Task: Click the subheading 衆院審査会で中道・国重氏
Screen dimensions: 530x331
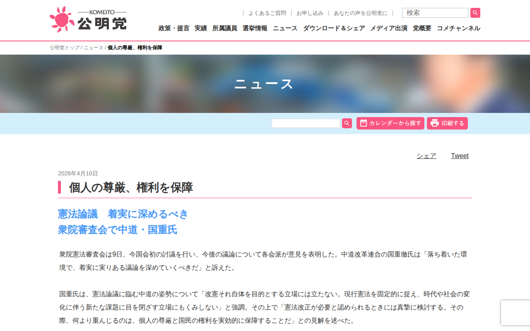Action: tap(118, 230)
